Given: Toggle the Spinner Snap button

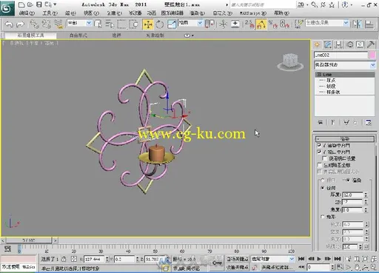Looking at the screenshot, I should point(285,24).
